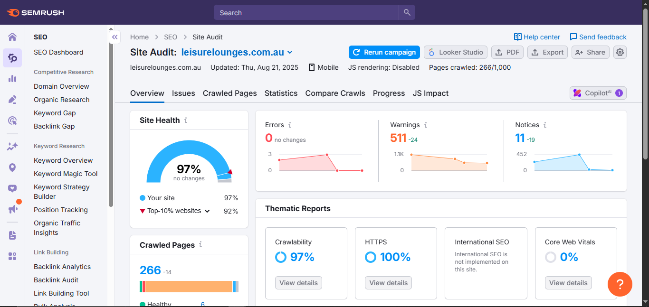Open the pencil content rail icon
The height and width of the screenshot is (307, 649).
[12, 100]
